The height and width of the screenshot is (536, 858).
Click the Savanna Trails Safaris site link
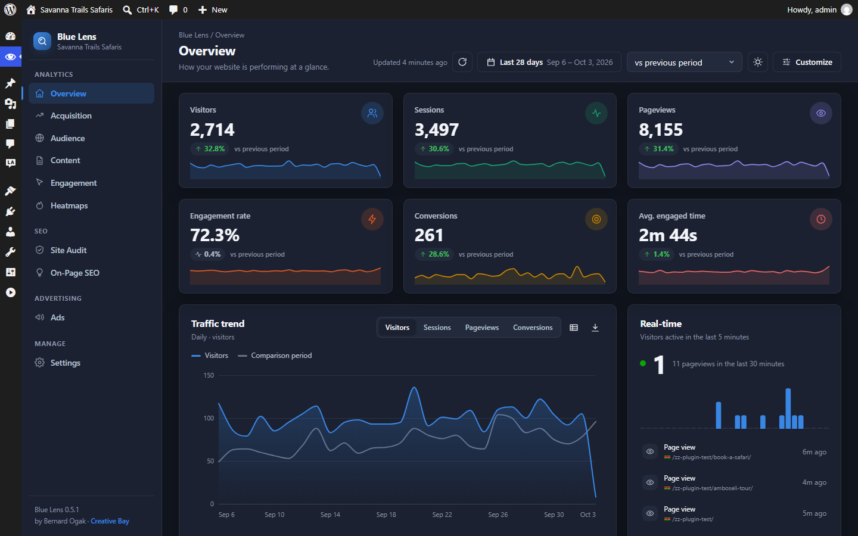click(x=70, y=10)
